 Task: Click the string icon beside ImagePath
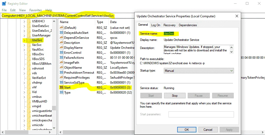(61, 63)
